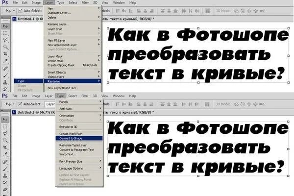Open Layer dropdown beside Auto-Select in lower window
Screen dimensions: 294x196
click(x=50, y=104)
